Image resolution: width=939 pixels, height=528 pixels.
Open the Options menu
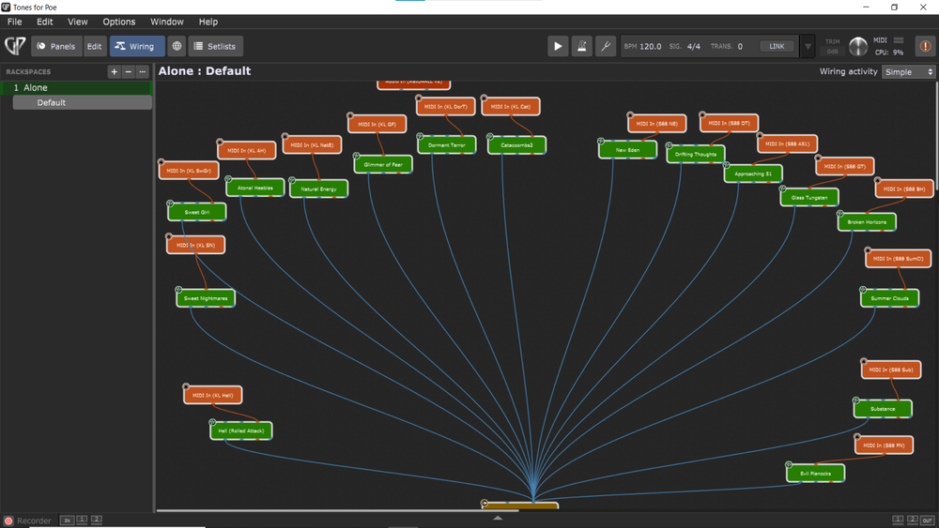pos(119,22)
